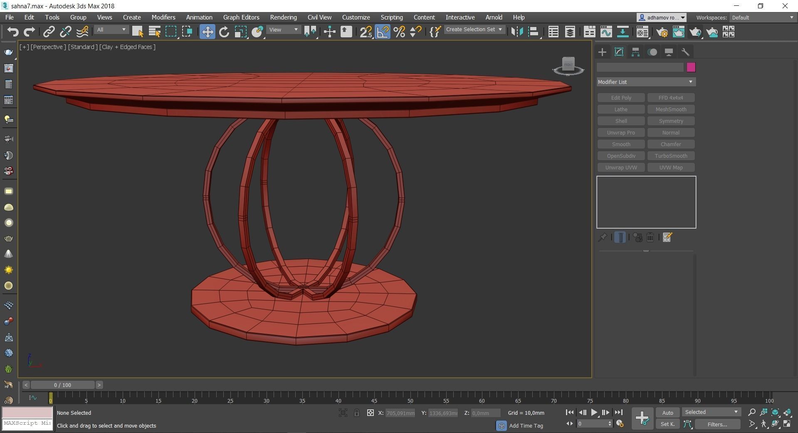Open the Selected key filter dropdown
The width and height of the screenshot is (798, 433).
(711, 412)
